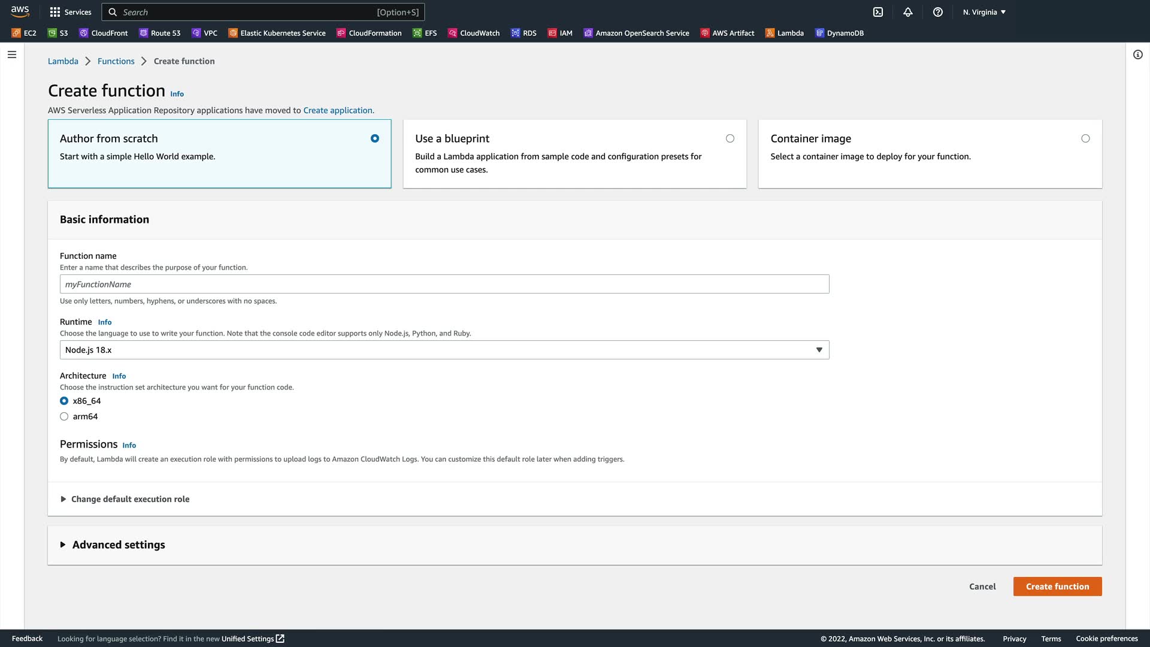Click the help question mark icon

(938, 12)
